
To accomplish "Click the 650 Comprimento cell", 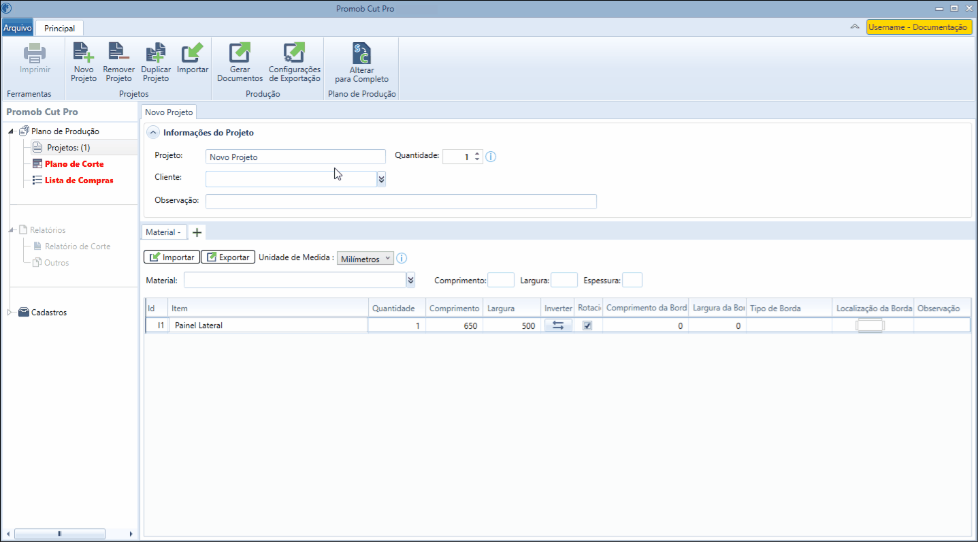I will click(x=454, y=325).
